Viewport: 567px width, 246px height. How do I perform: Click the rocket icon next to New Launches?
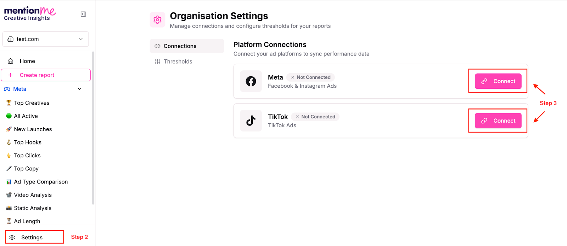click(x=9, y=129)
